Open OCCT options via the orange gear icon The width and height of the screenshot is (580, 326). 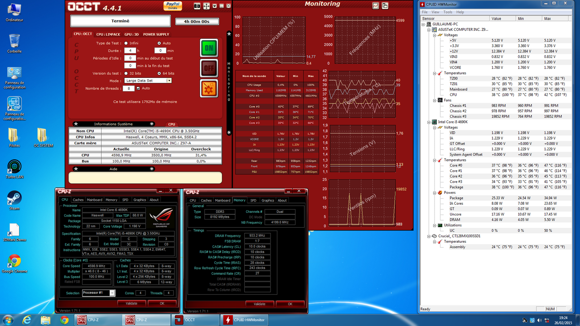point(208,88)
